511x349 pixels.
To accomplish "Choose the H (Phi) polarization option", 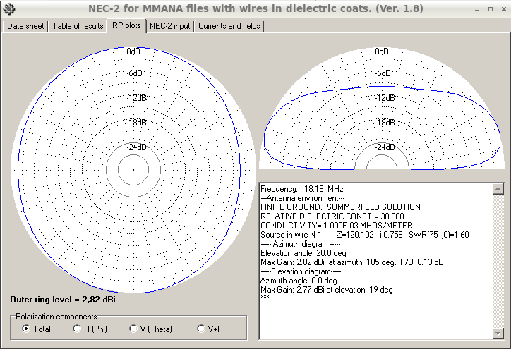I will (x=78, y=329).
